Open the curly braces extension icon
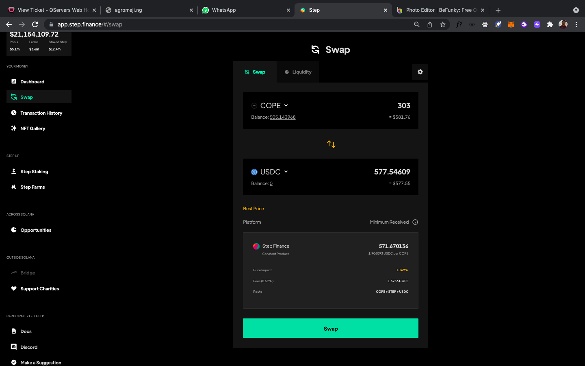 (x=472, y=24)
